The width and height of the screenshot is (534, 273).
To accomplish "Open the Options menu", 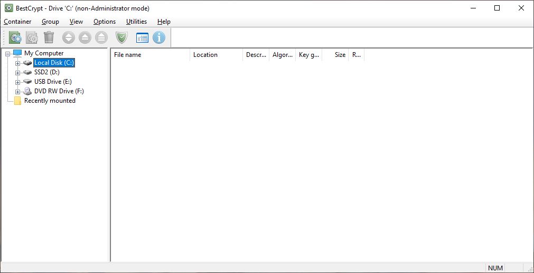I will (x=105, y=22).
